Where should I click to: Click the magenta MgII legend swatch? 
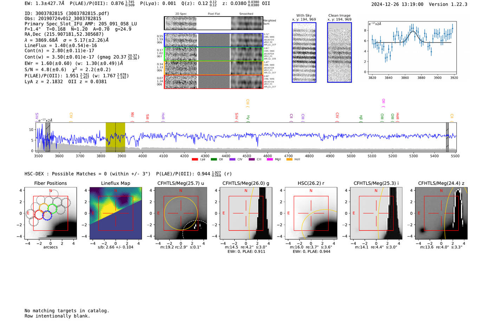pyautogui.click(x=270, y=159)
